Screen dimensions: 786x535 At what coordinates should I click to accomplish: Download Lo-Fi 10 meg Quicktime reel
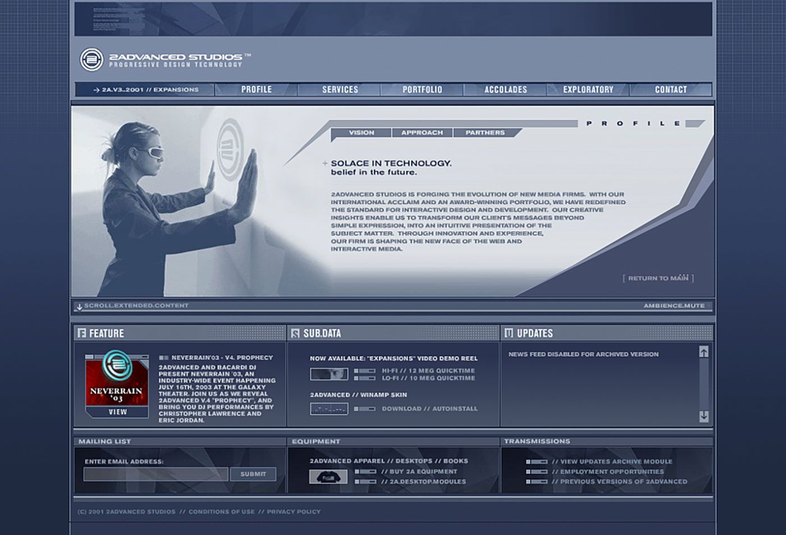coord(428,378)
